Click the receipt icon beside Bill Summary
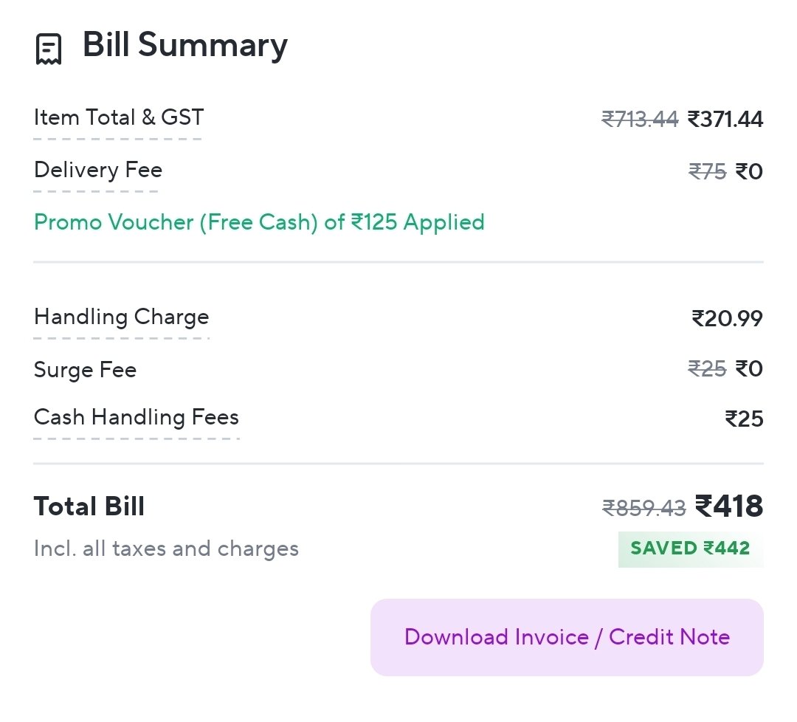Screen dimensions: 797x722 click(49, 49)
